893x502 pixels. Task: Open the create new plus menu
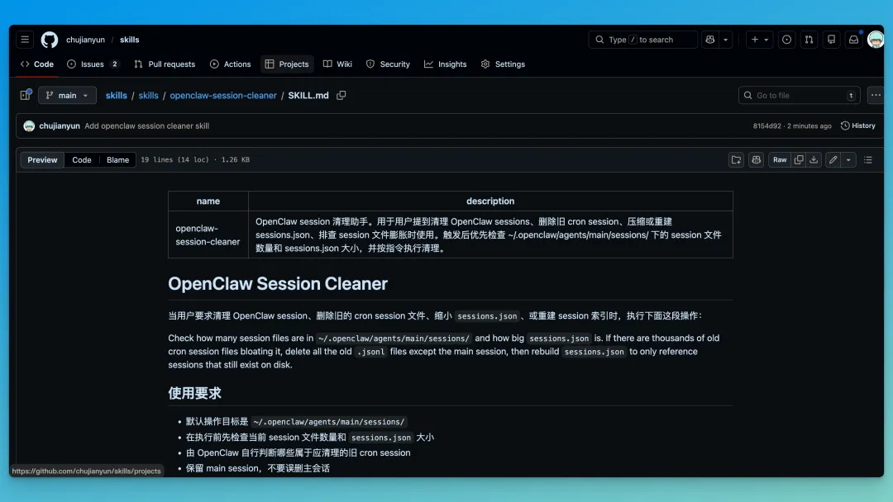click(x=759, y=40)
